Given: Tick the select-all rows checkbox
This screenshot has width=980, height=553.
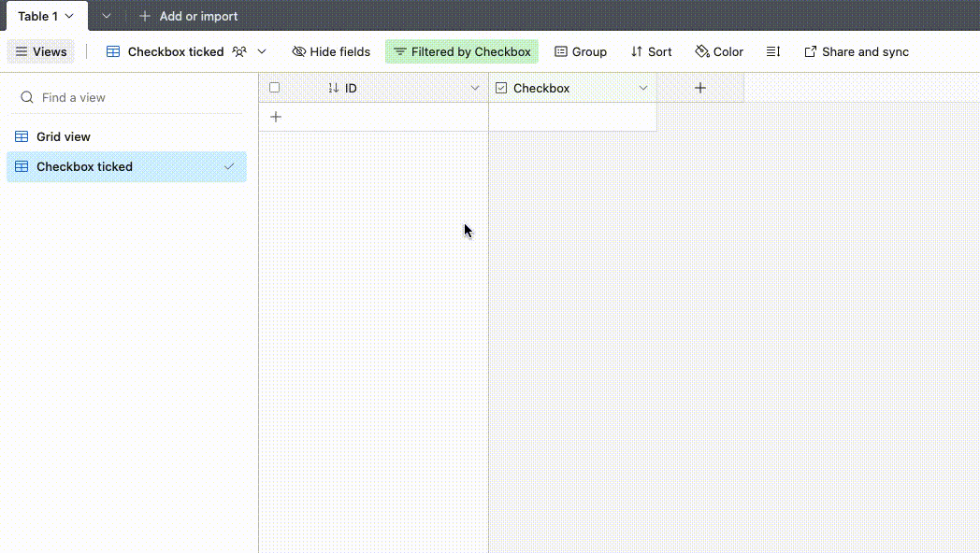Looking at the screenshot, I should [x=274, y=88].
